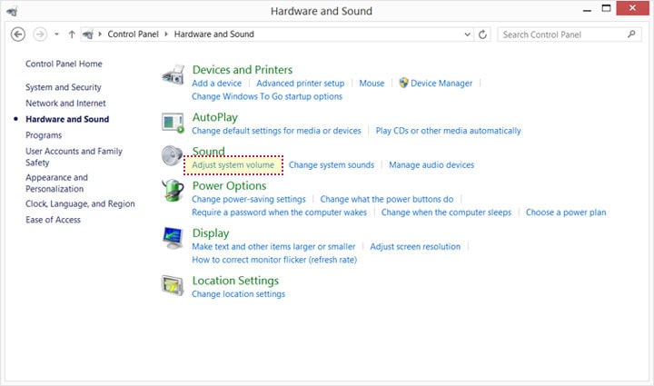654x386 pixels.
Task: Select Programs in the sidebar
Action: [x=44, y=135]
